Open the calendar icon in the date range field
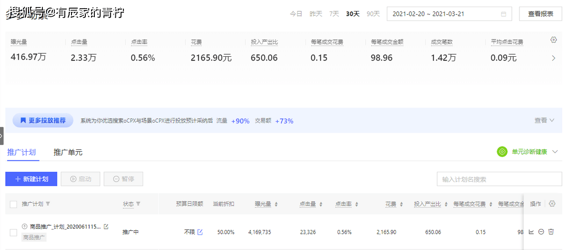This screenshot has width=572, height=250. [503, 14]
